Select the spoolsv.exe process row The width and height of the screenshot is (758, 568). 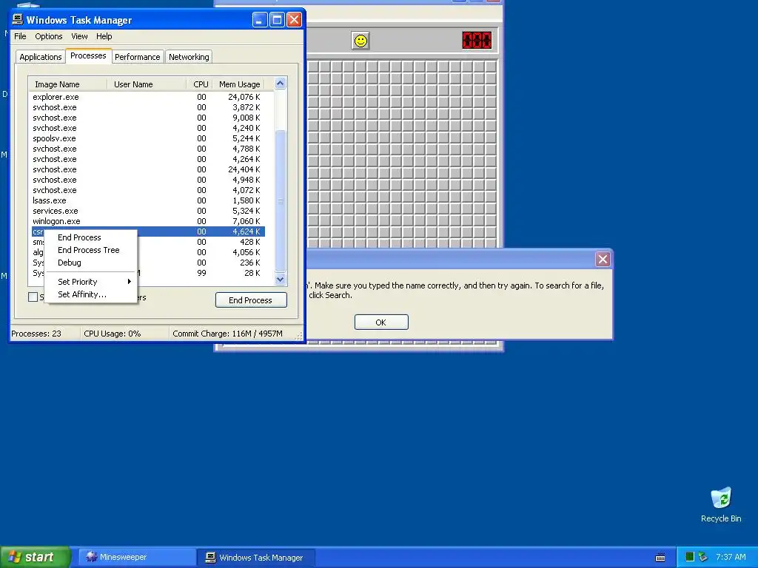[148, 138]
